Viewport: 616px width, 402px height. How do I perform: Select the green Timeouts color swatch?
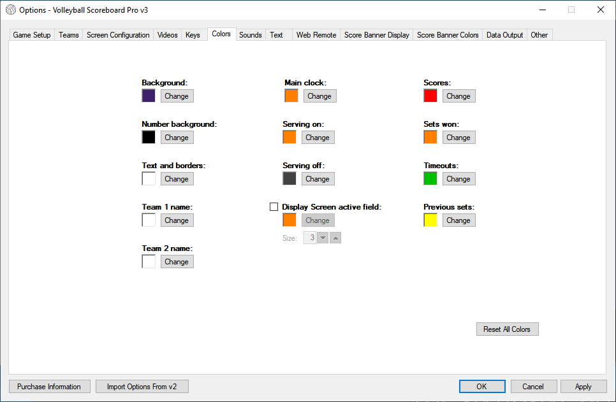430,178
